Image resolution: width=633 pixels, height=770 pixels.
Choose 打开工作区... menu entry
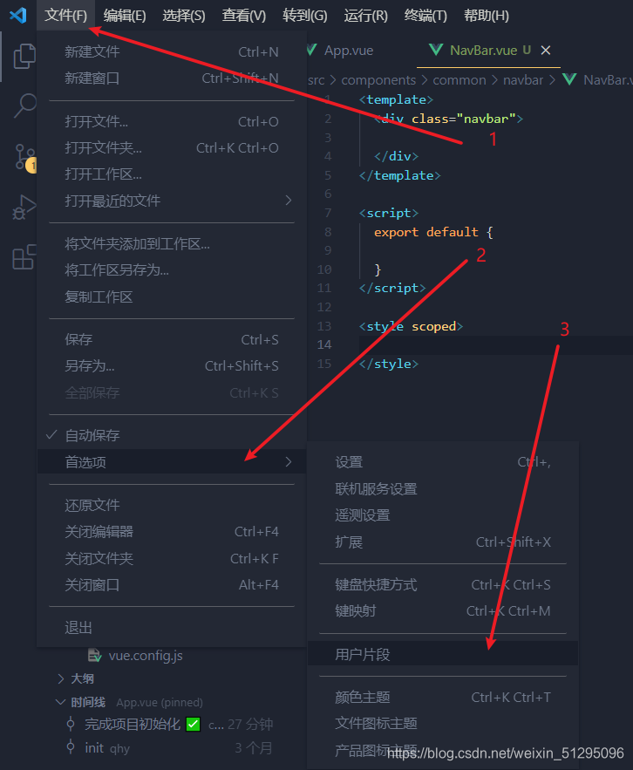(172, 174)
